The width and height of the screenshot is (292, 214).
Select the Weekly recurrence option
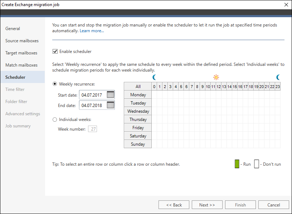pyautogui.click(x=55, y=84)
